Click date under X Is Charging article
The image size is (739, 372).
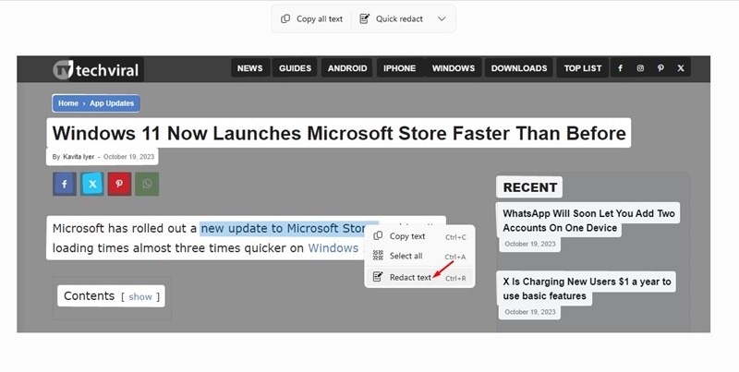pos(529,312)
